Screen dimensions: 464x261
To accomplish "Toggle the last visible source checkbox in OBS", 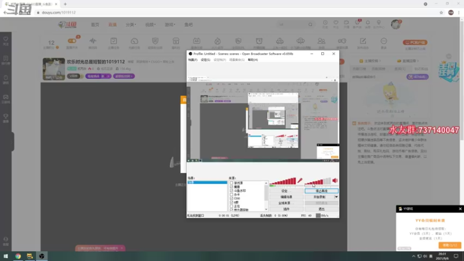I will point(231,210).
